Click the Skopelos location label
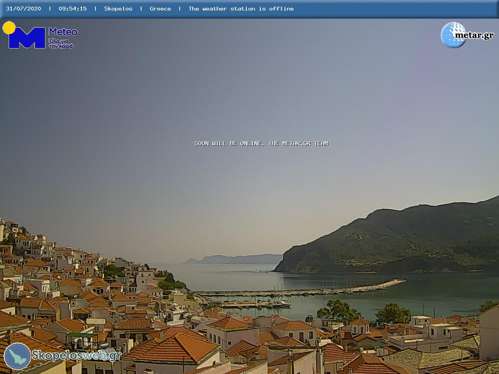 click(118, 9)
